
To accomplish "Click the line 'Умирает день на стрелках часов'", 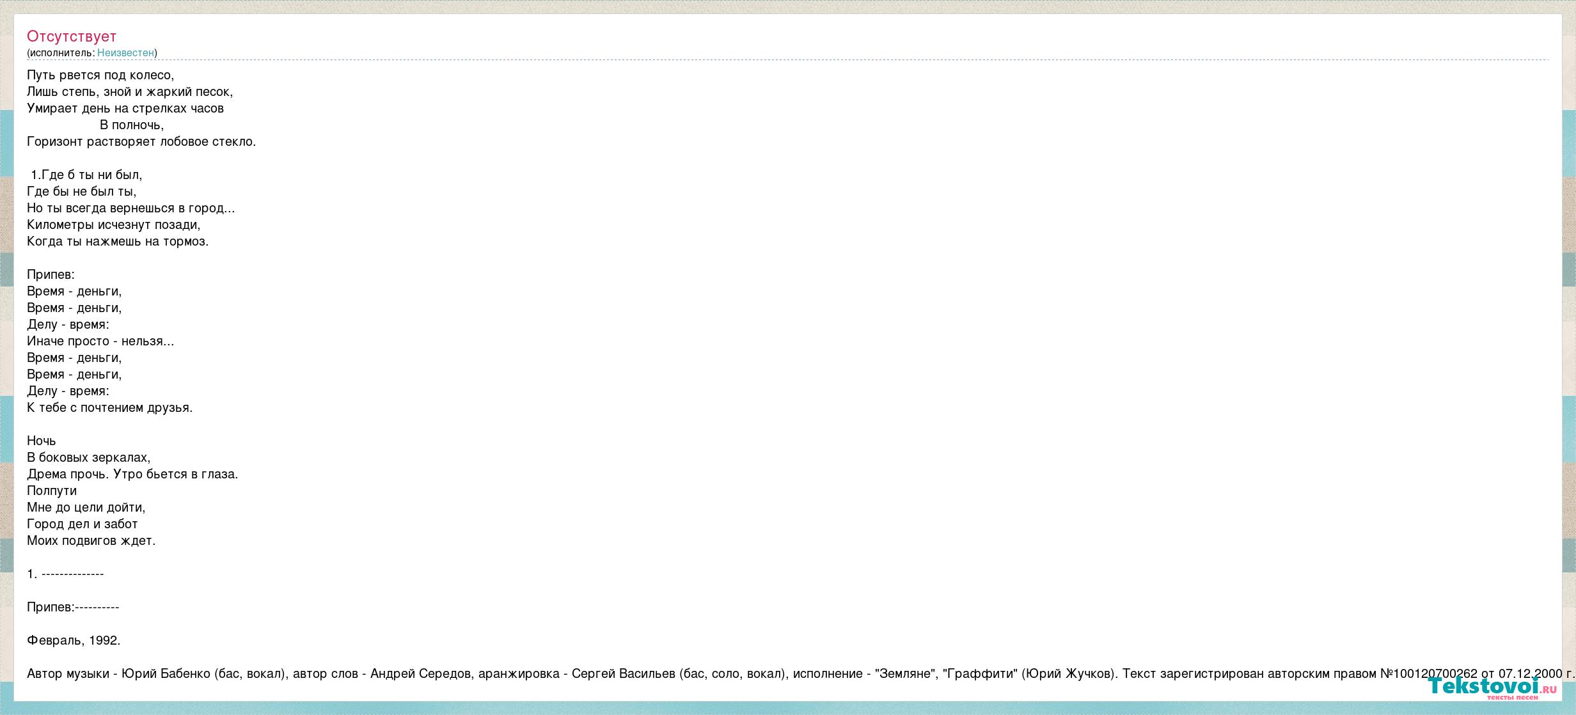I will pyautogui.click(x=125, y=108).
